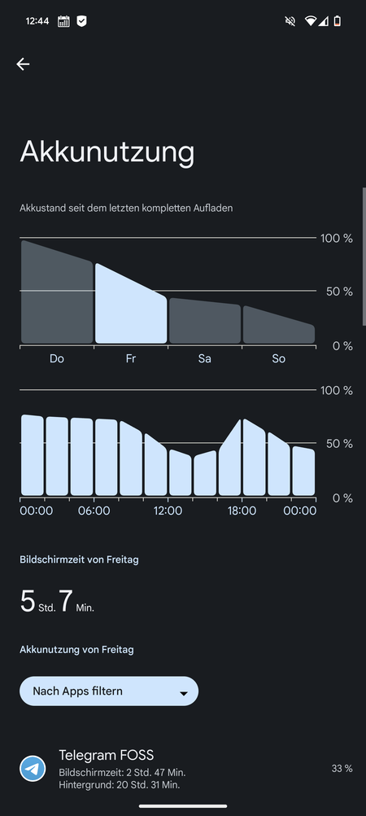Viewport: 366px width, 816px height.
Task: Tap the calendar icon in status bar
Action: click(x=63, y=21)
